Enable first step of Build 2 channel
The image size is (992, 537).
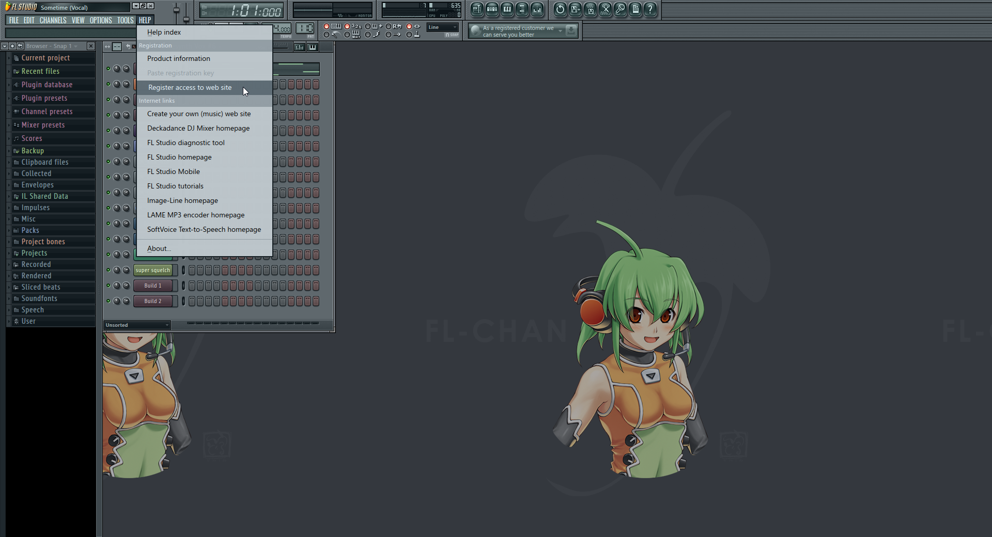[x=192, y=301]
